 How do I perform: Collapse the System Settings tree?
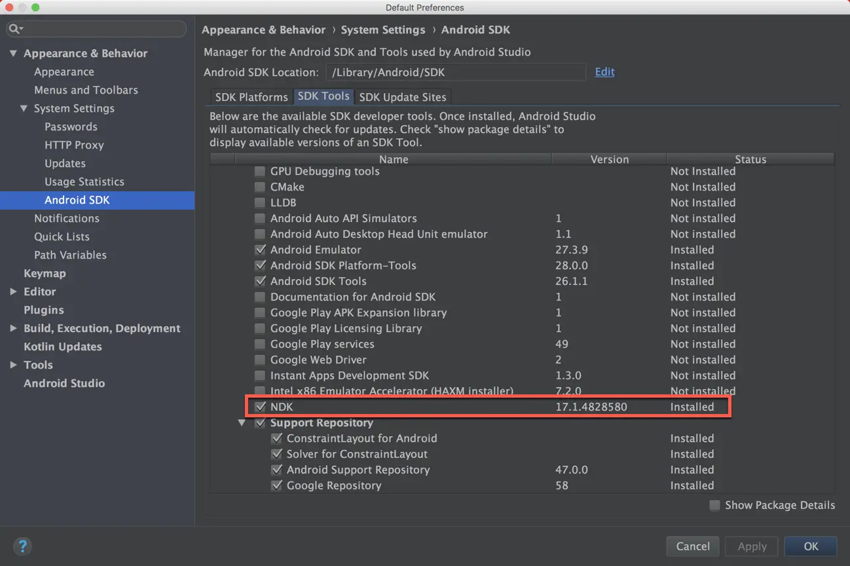pyautogui.click(x=25, y=108)
